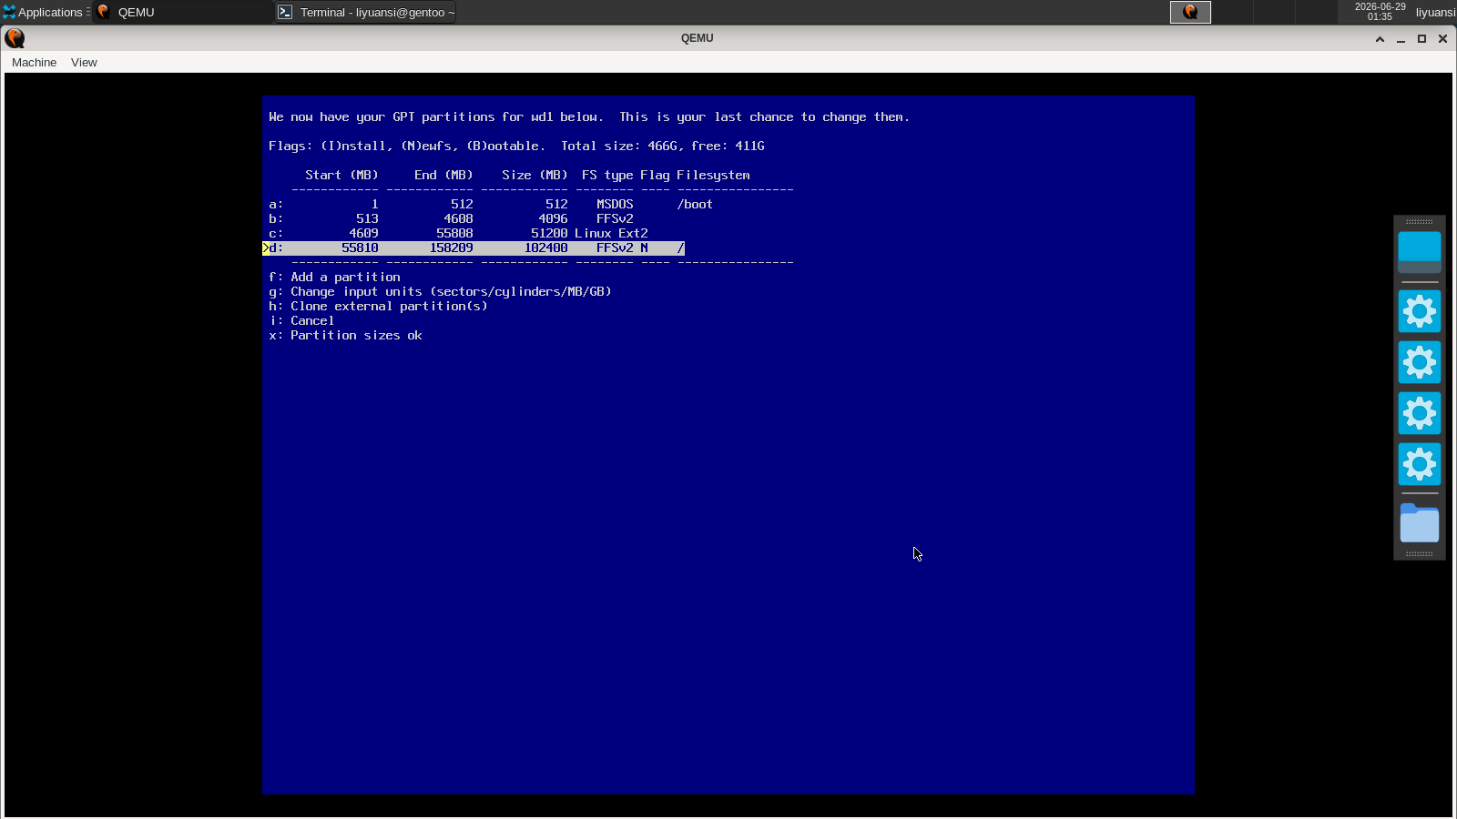
Task: Minimize the QEMU window
Action: tap(1401, 39)
